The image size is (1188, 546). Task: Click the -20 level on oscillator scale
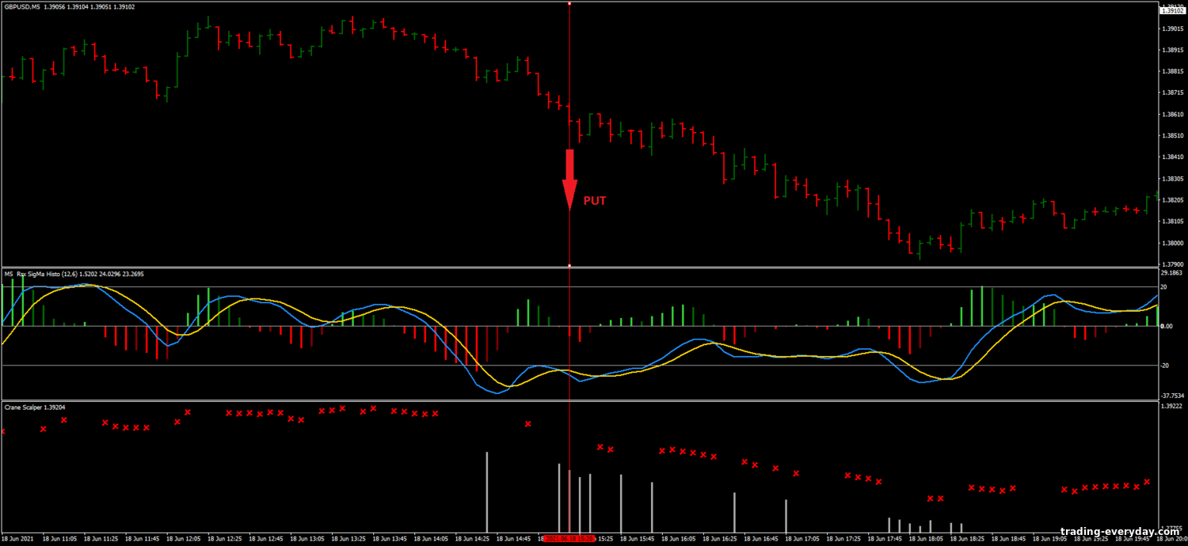pos(1164,365)
